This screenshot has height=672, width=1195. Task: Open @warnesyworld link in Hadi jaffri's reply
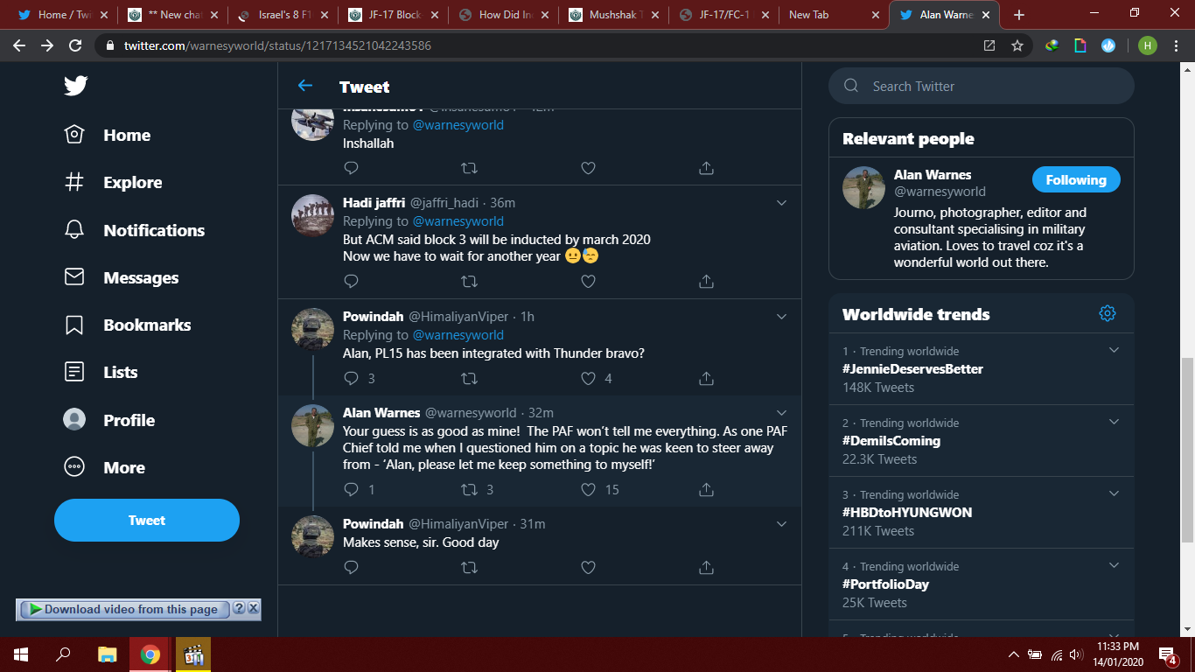(458, 221)
